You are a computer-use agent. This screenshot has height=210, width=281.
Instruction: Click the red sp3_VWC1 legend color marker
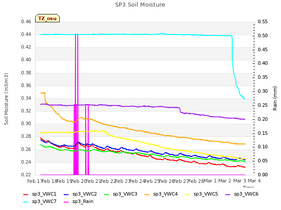click(26, 194)
